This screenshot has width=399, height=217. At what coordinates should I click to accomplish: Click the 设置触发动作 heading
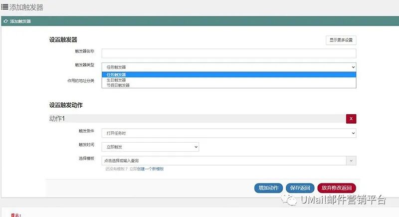(66, 105)
